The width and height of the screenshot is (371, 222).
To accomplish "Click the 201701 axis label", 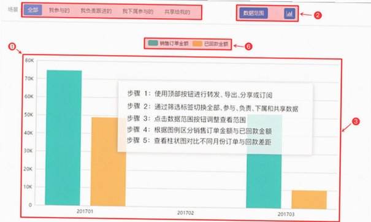I will click(85, 211).
